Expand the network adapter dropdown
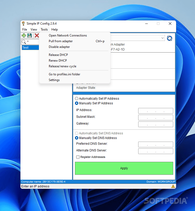Image resolution: width=195 pixels, height=211 pixels. 163,38
